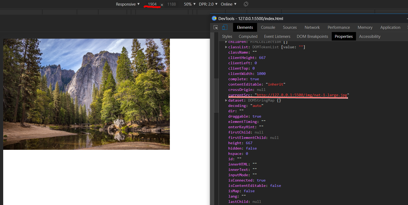Switch to the Console tab
The height and width of the screenshot is (205, 408).
[268, 27]
